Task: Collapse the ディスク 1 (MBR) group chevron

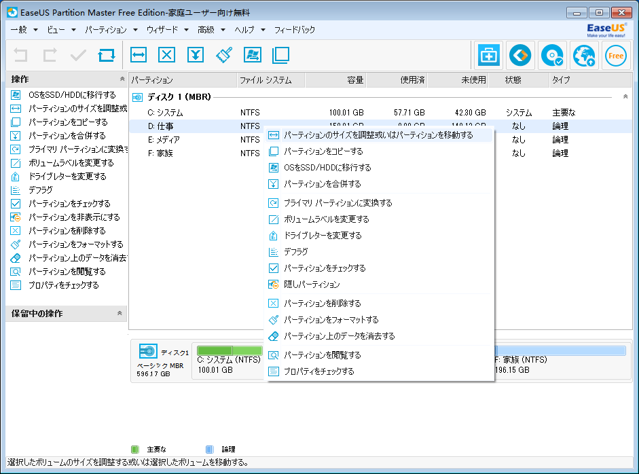Action: pyautogui.click(x=625, y=96)
